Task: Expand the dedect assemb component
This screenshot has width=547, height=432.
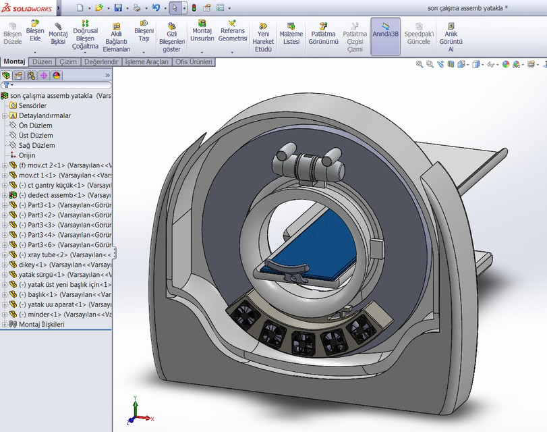Action: pos(5,194)
